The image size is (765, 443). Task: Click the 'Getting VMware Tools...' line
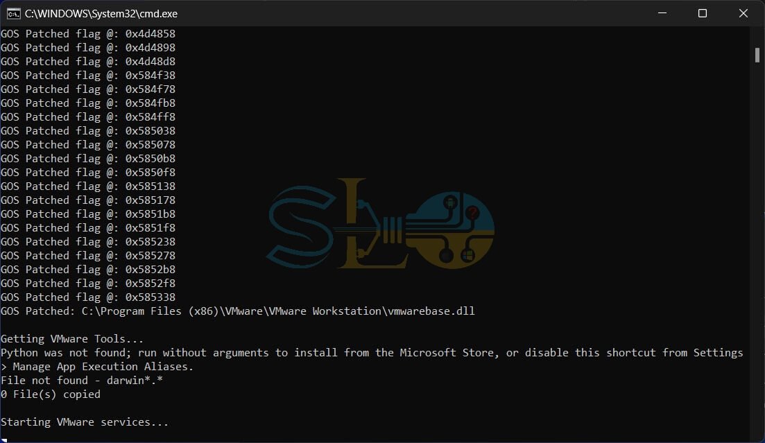(x=72, y=338)
